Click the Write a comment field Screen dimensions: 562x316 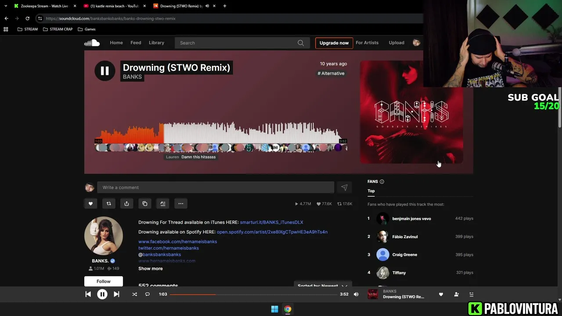point(216,187)
